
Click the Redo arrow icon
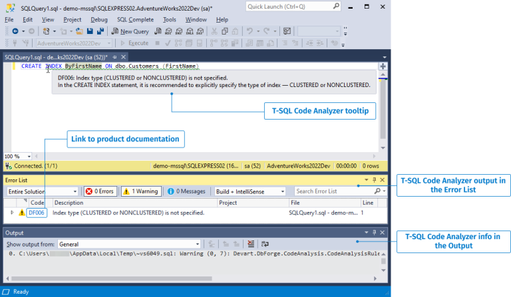pos(267,31)
